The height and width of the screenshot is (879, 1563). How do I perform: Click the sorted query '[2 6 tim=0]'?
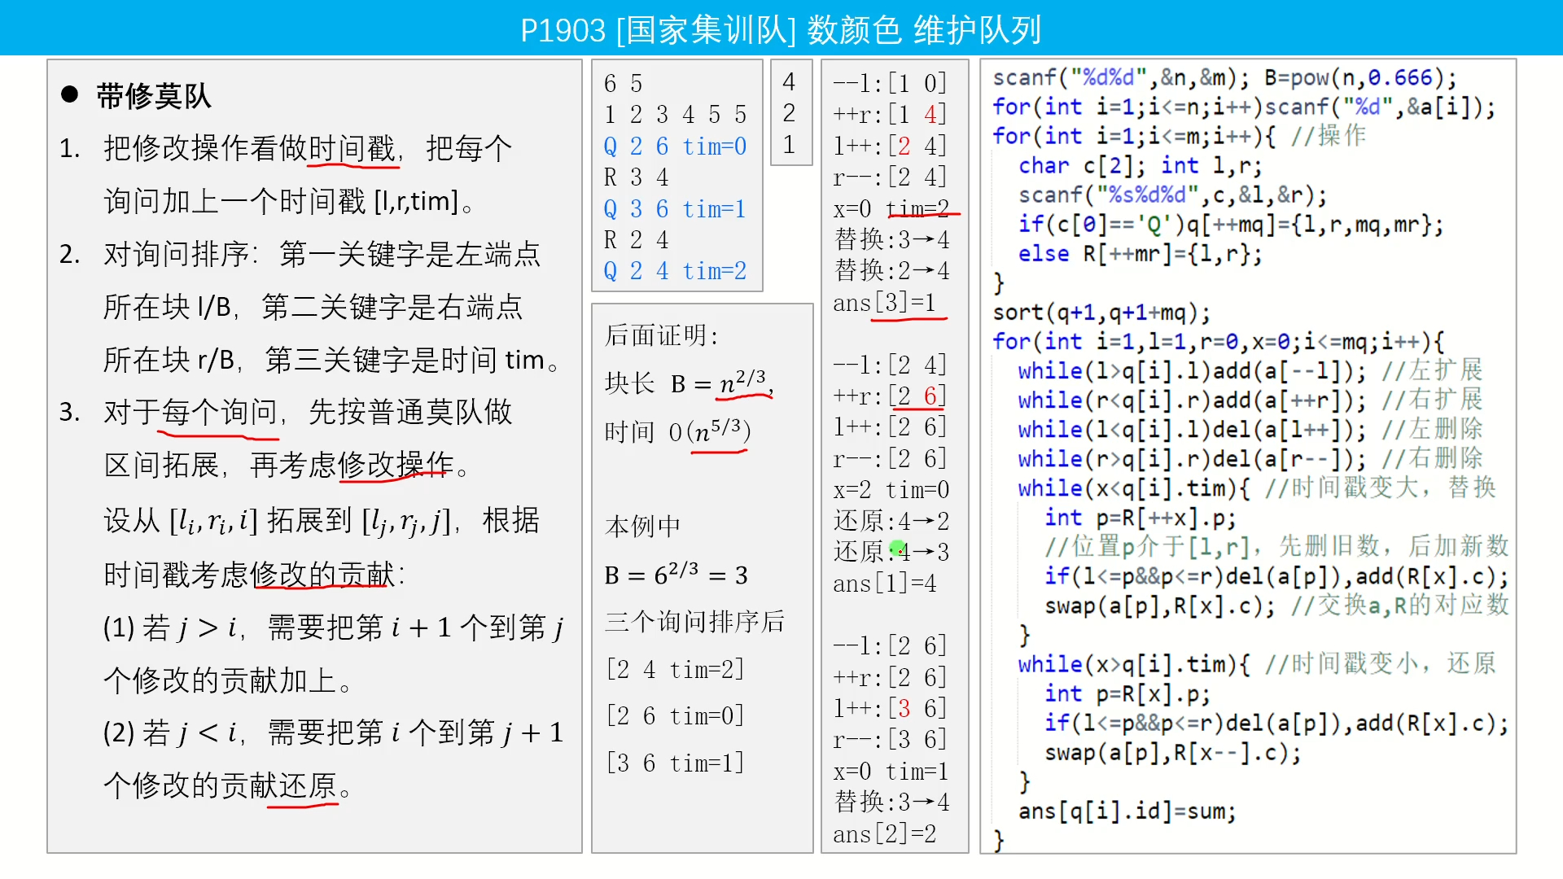[675, 715]
